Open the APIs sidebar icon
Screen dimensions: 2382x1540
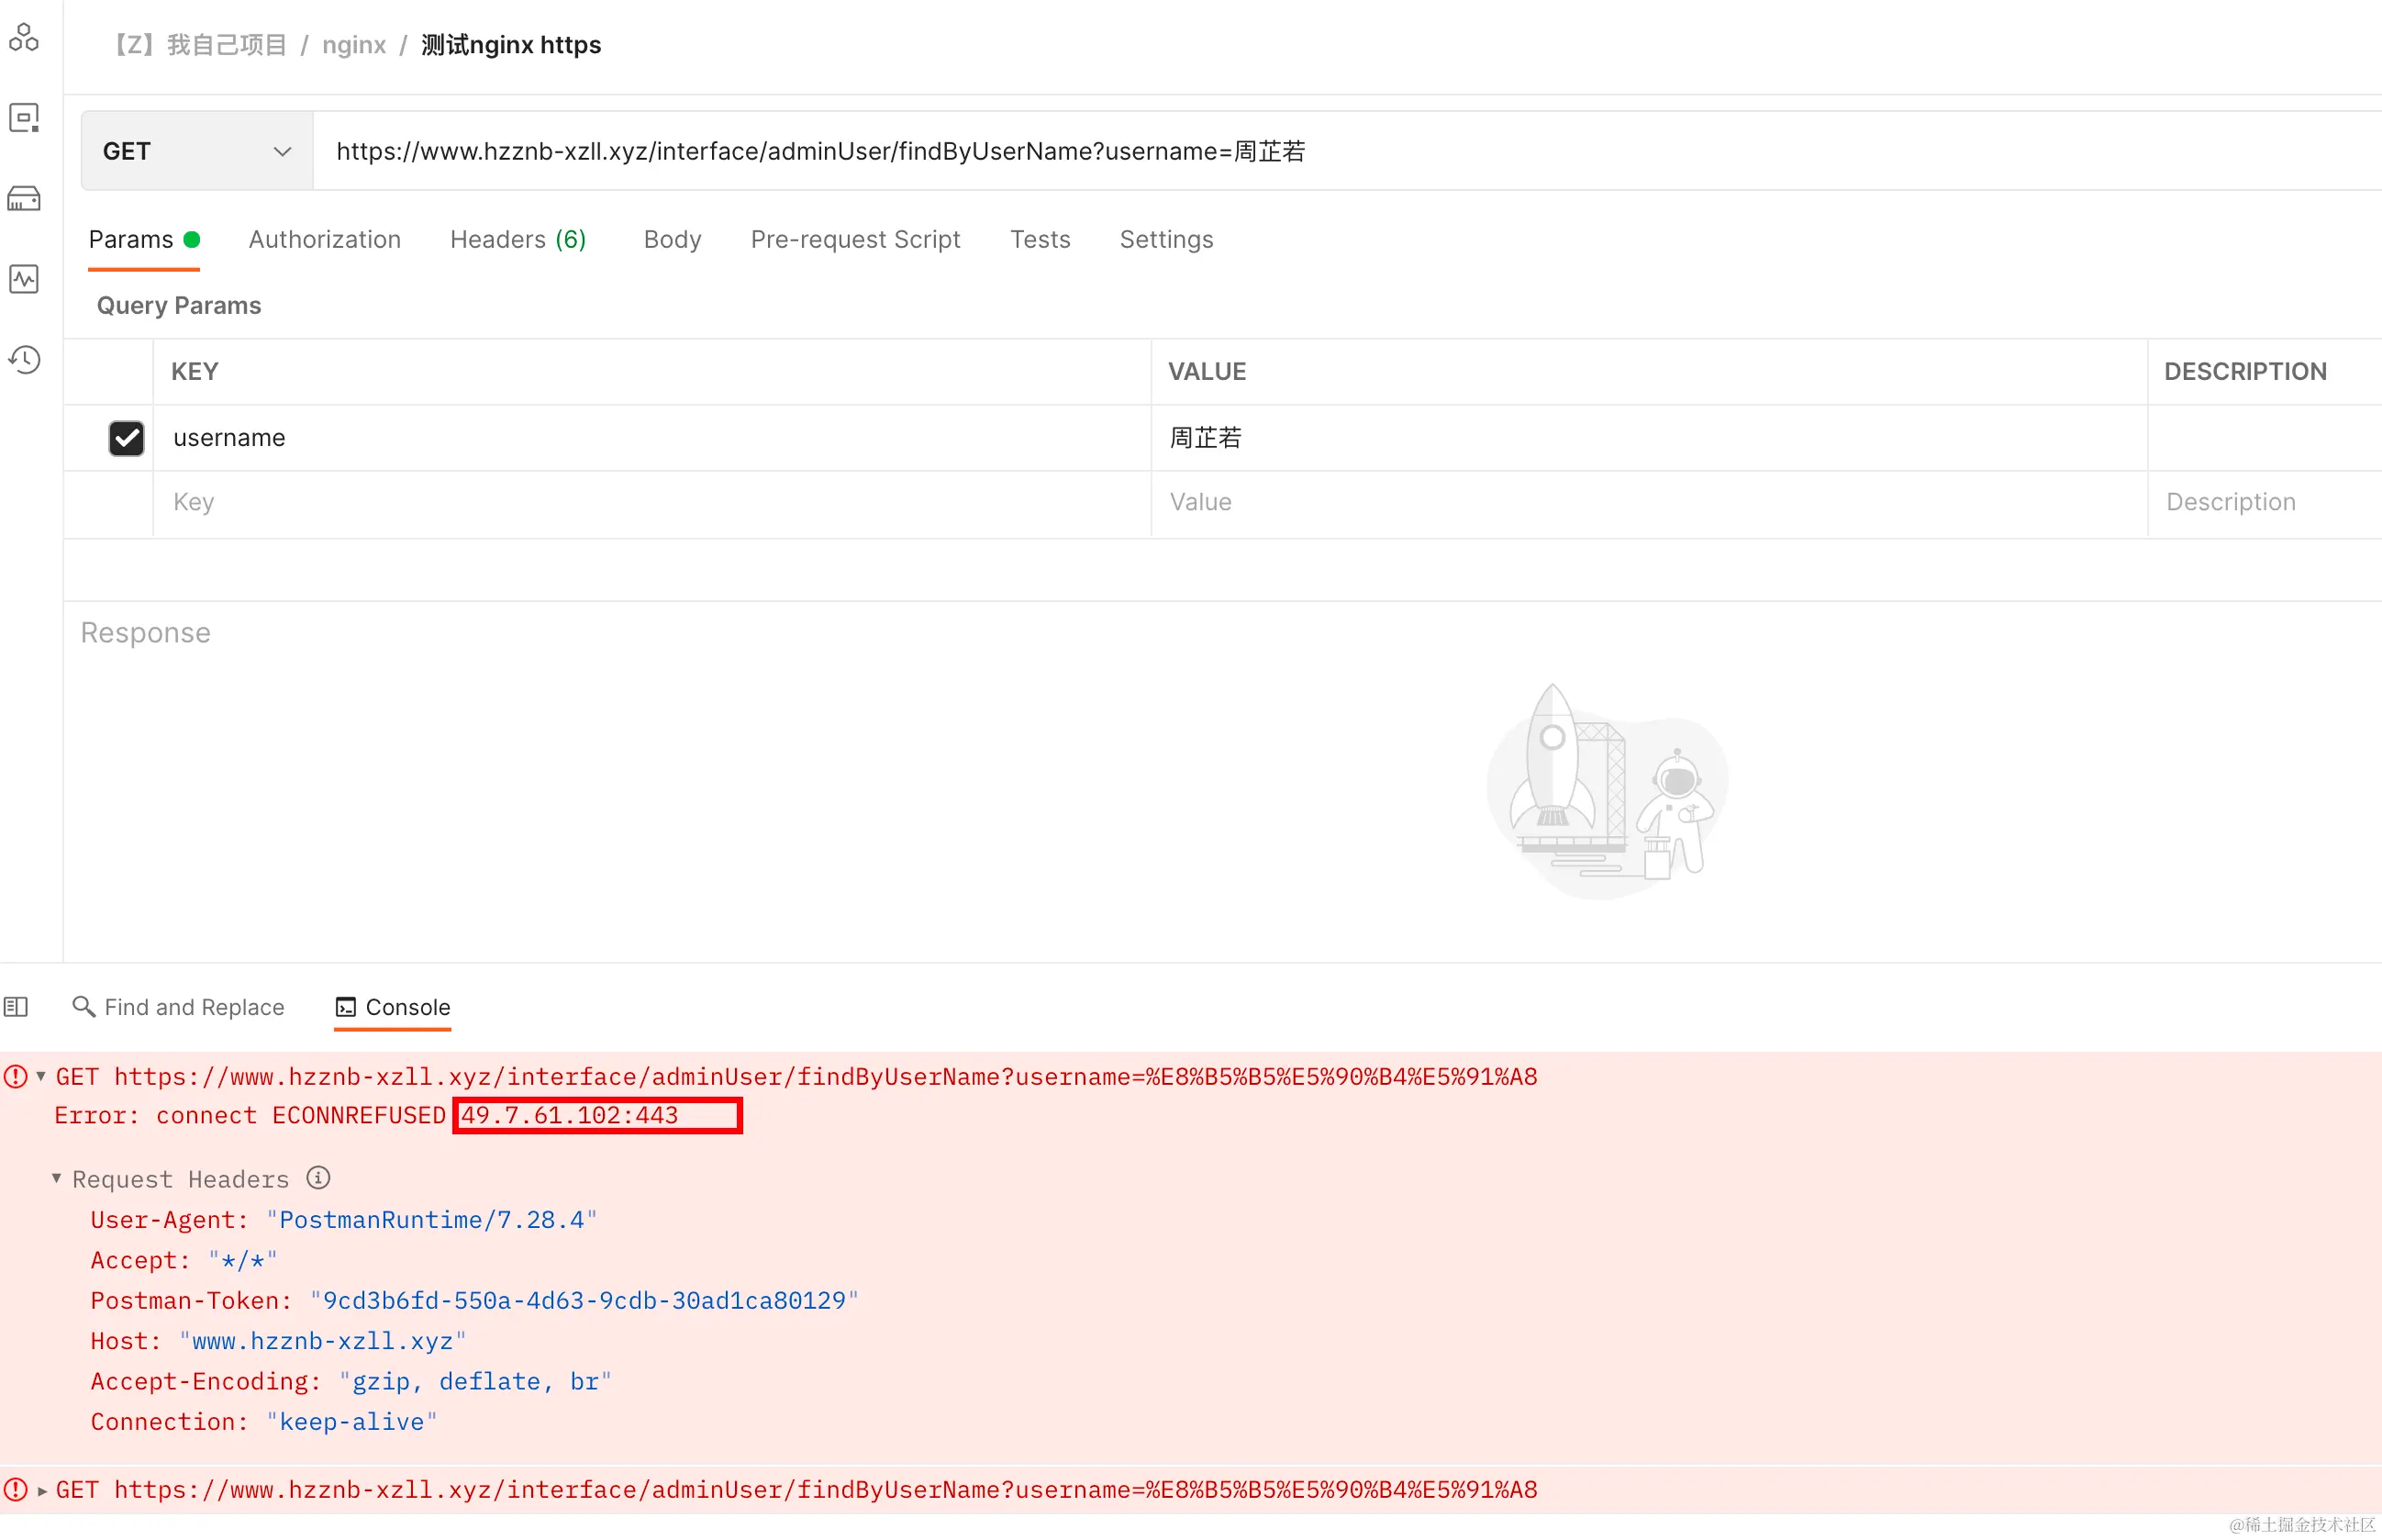[x=24, y=38]
